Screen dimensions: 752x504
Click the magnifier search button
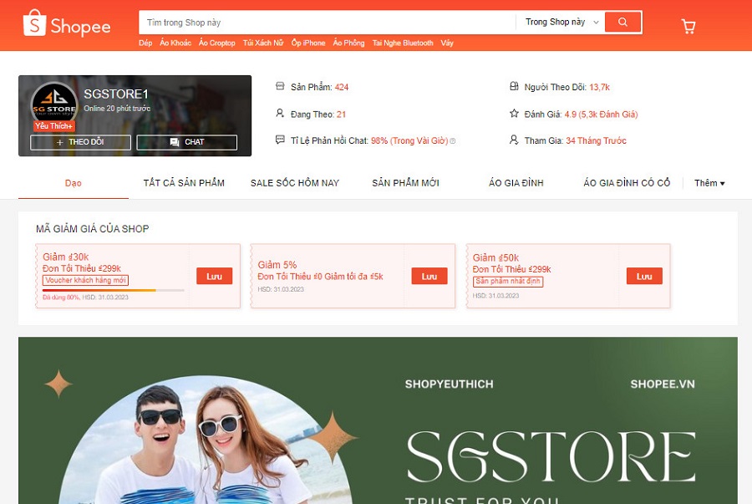point(622,22)
